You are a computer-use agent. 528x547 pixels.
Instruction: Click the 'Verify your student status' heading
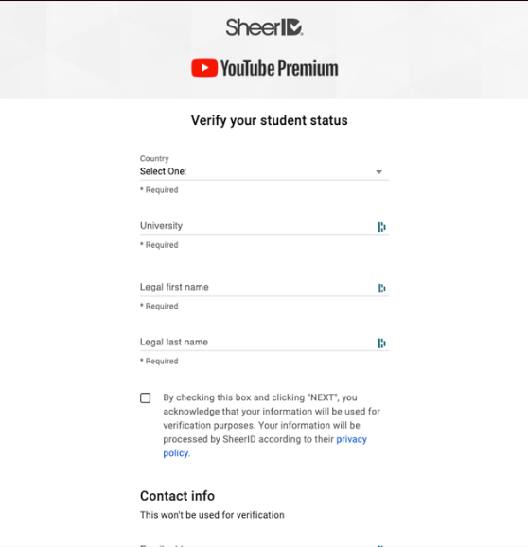pyautogui.click(x=270, y=120)
